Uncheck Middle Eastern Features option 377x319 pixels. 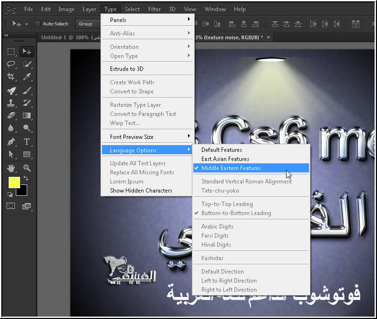click(x=231, y=168)
